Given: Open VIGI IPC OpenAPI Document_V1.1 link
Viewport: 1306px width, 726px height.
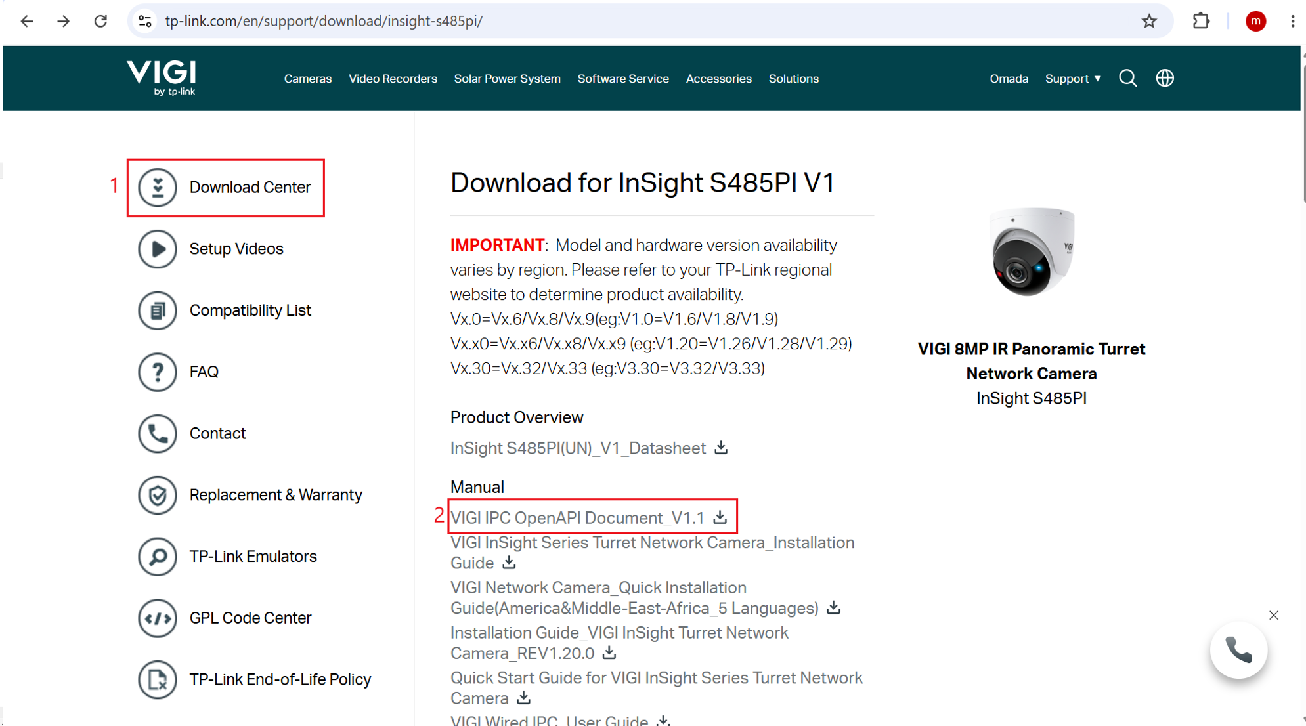Looking at the screenshot, I should point(577,518).
